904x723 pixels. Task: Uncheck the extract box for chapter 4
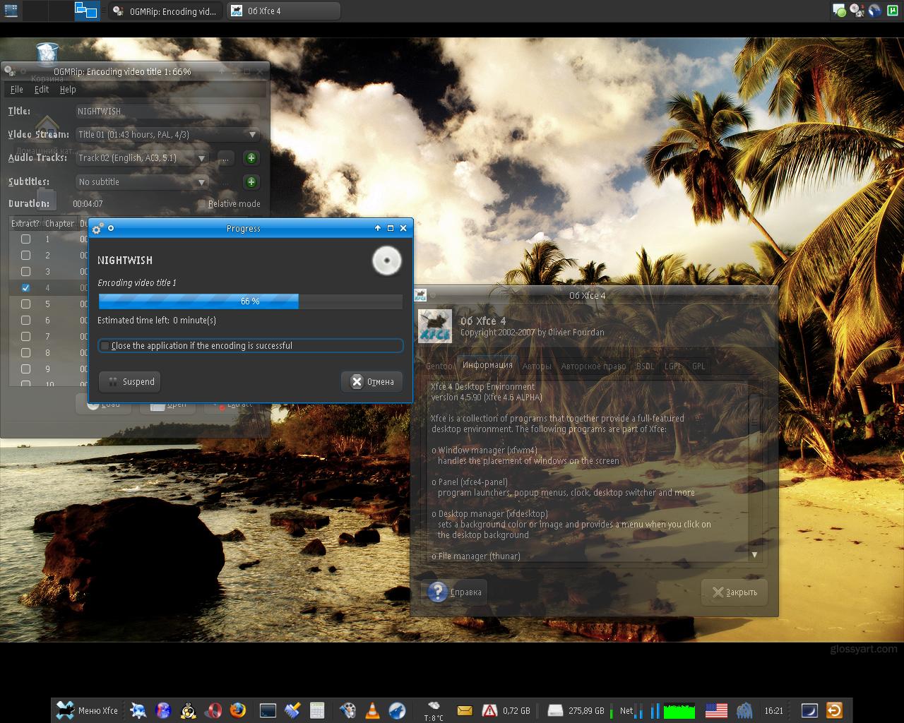pos(26,288)
